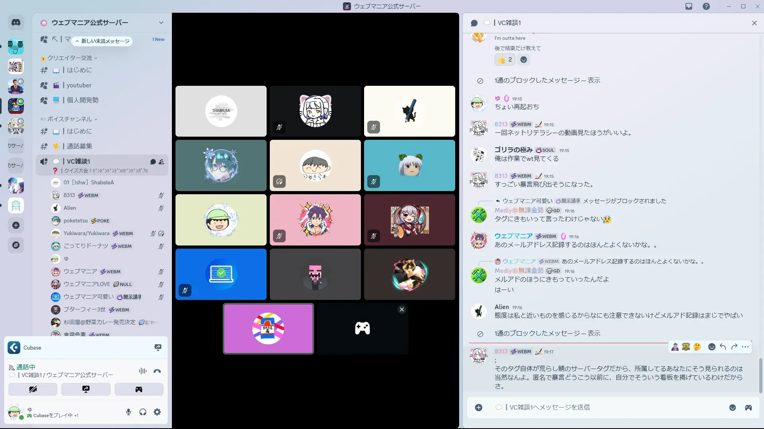The width and height of the screenshot is (764, 429).
Task: Turn on camera button
Action: (x=33, y=389)
